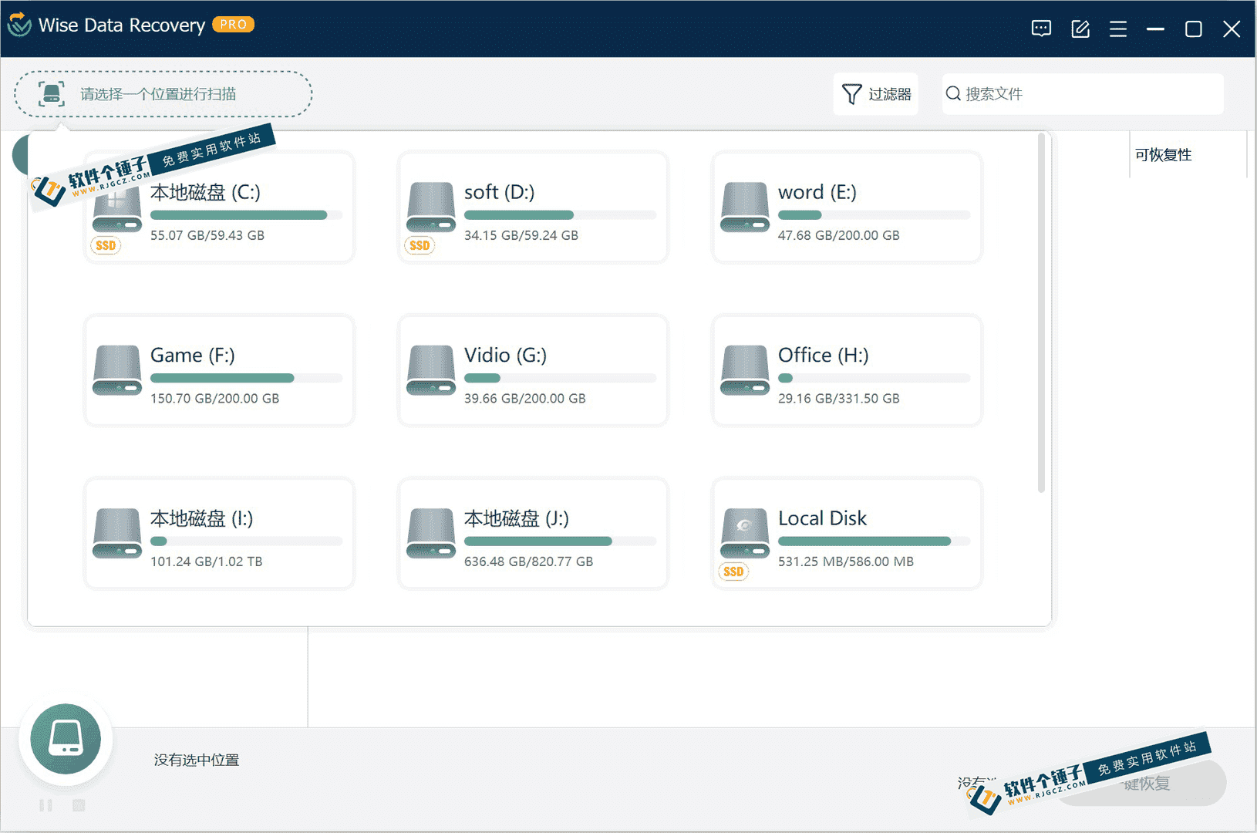
Task: Select the word (E:) drive card
Action: click(846, 207)
